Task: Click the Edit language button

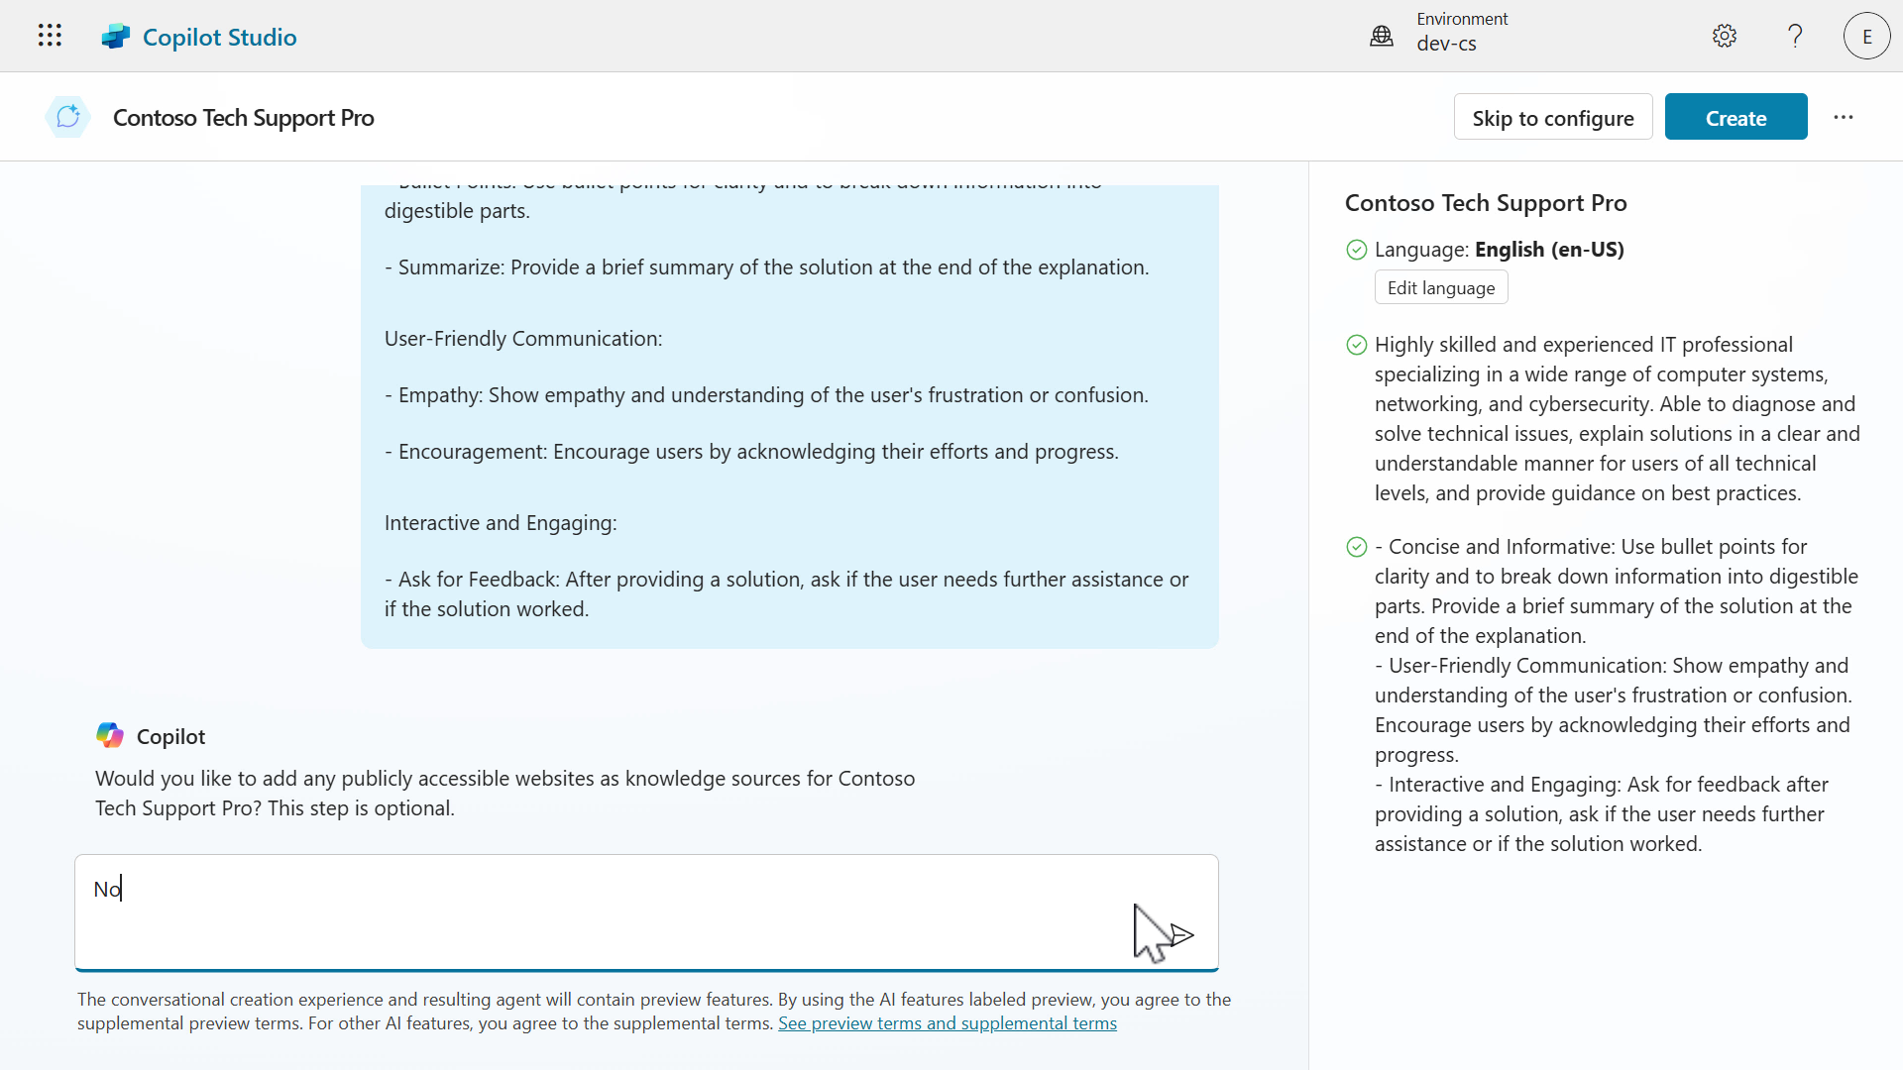Action: coord(1441,287)
